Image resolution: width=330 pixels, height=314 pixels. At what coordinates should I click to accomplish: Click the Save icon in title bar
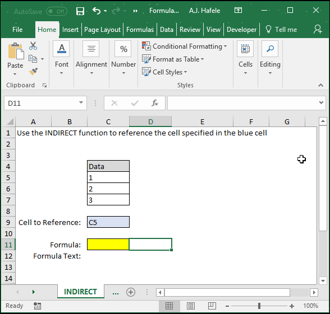pos(80,11)
